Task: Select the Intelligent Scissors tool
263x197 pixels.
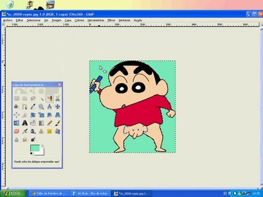Action: tap(58, 99)
